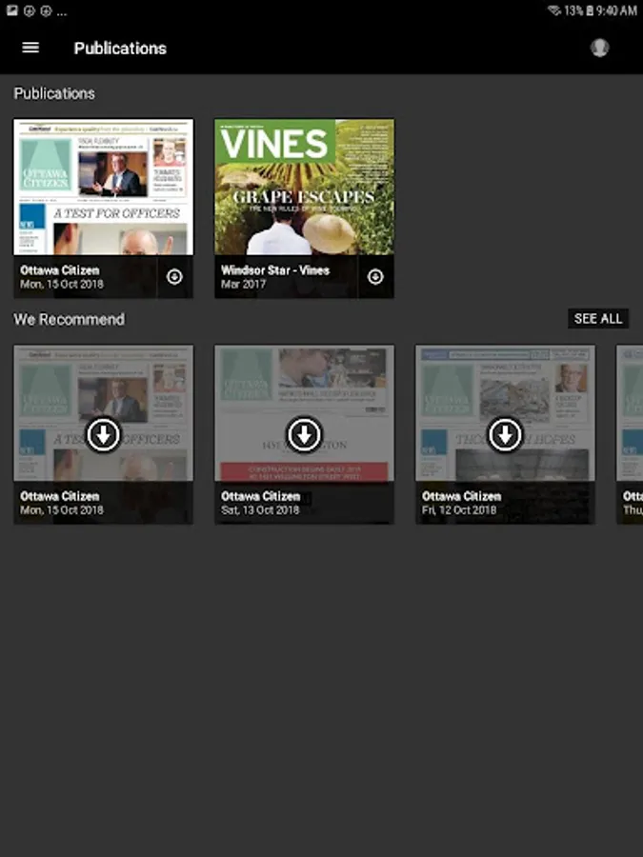Select 'Windsor Star - Vines' title text

click(275, 270)
